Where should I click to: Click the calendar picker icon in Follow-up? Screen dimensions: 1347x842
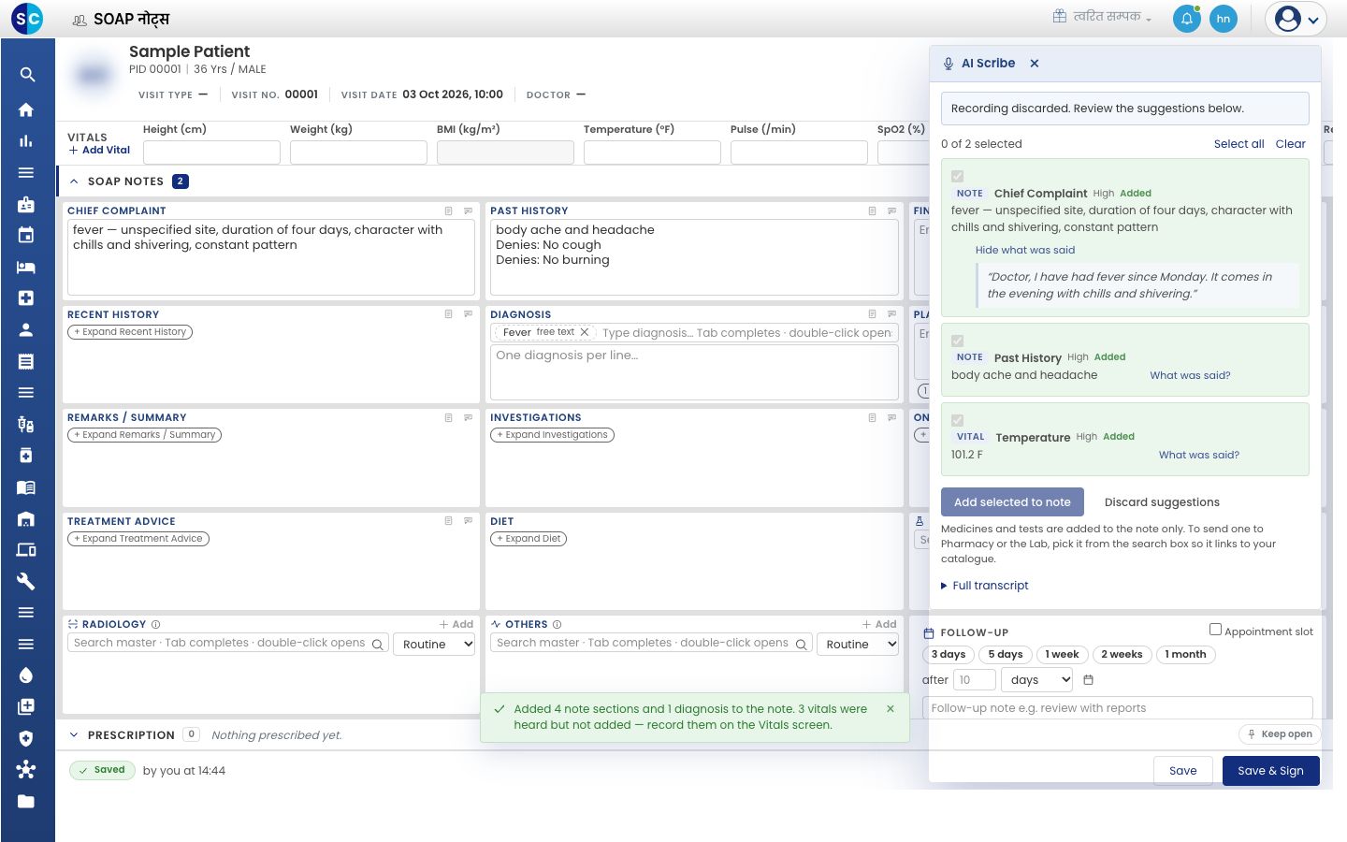click(1088, 680)
